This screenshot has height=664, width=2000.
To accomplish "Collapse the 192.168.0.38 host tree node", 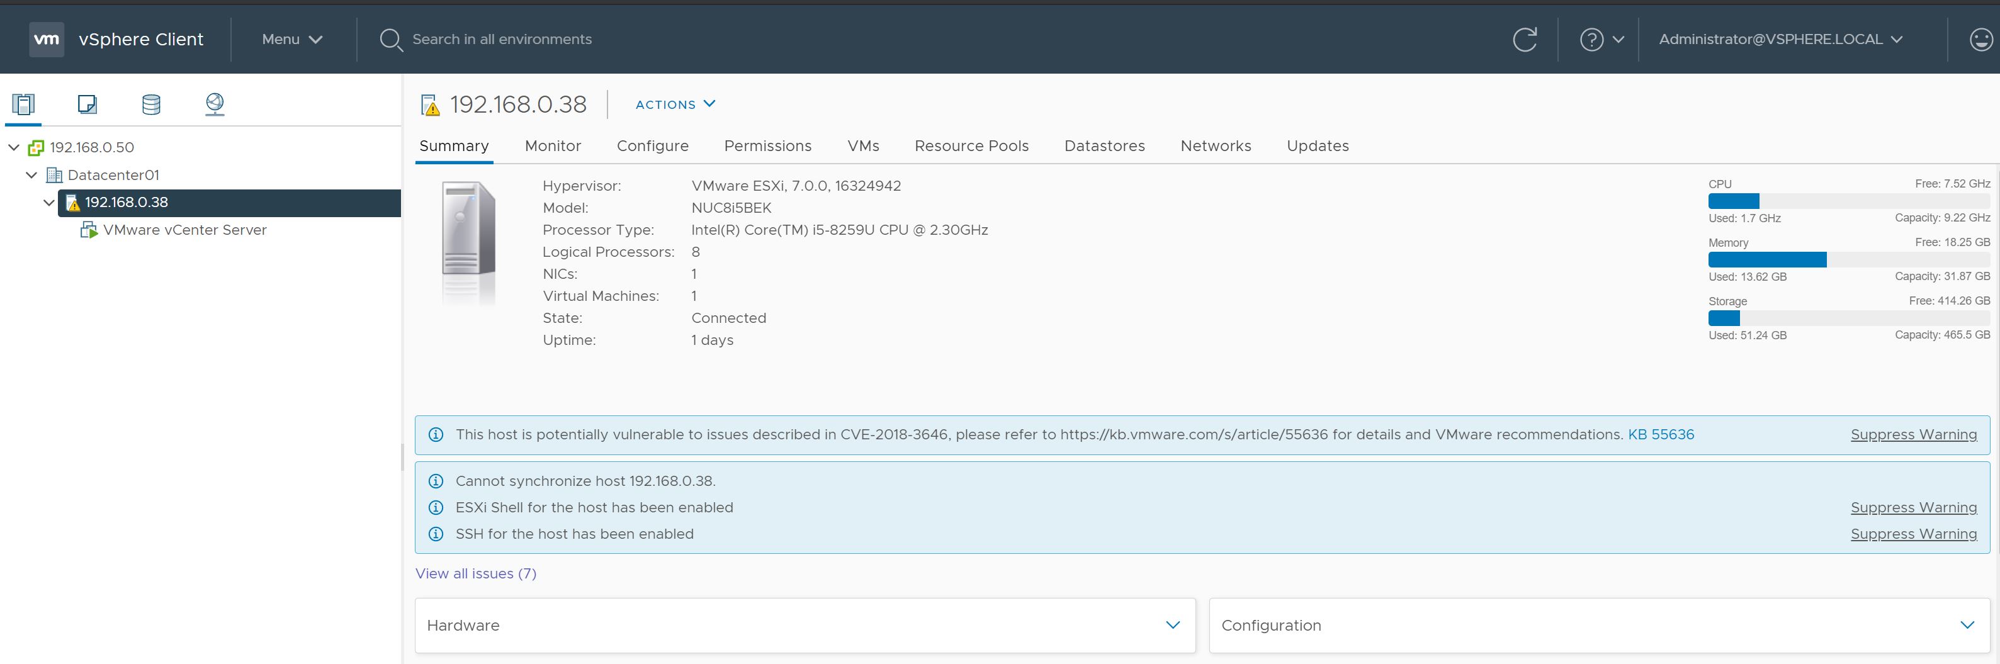I will (49, 203).
